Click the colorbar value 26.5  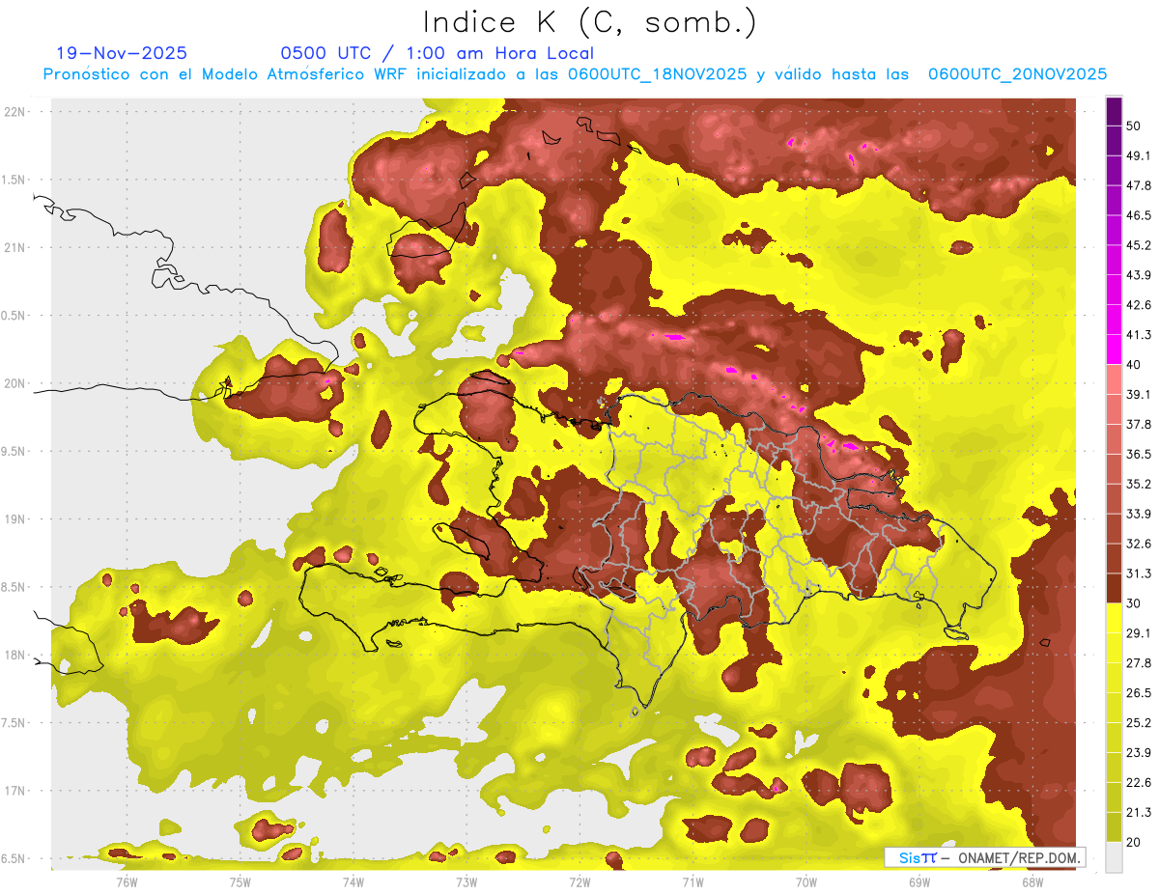[x=1139, y=693]
